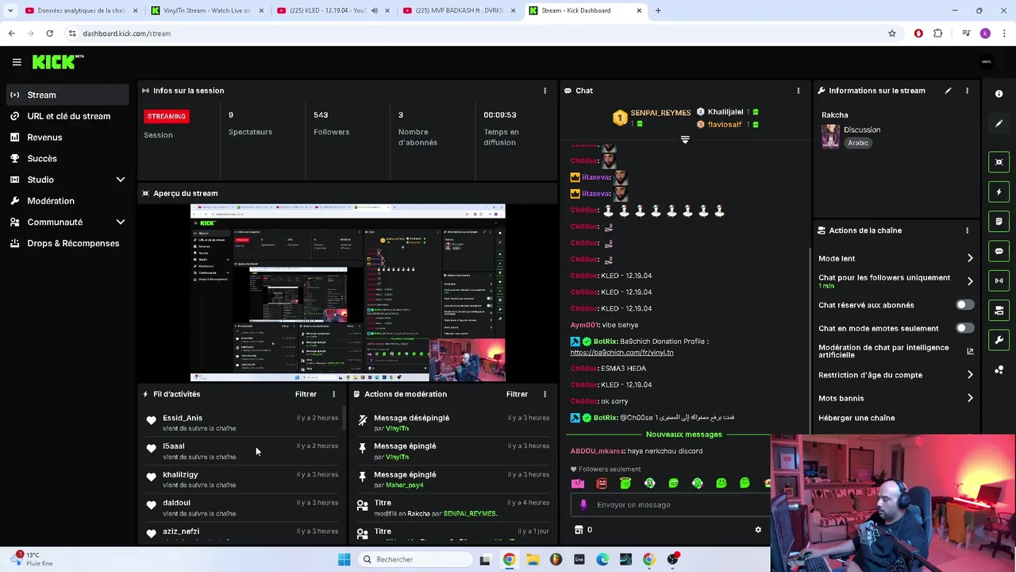Click Héberger une chaîne
This screenshot has width=1016, height=572.
click(856, 418)
